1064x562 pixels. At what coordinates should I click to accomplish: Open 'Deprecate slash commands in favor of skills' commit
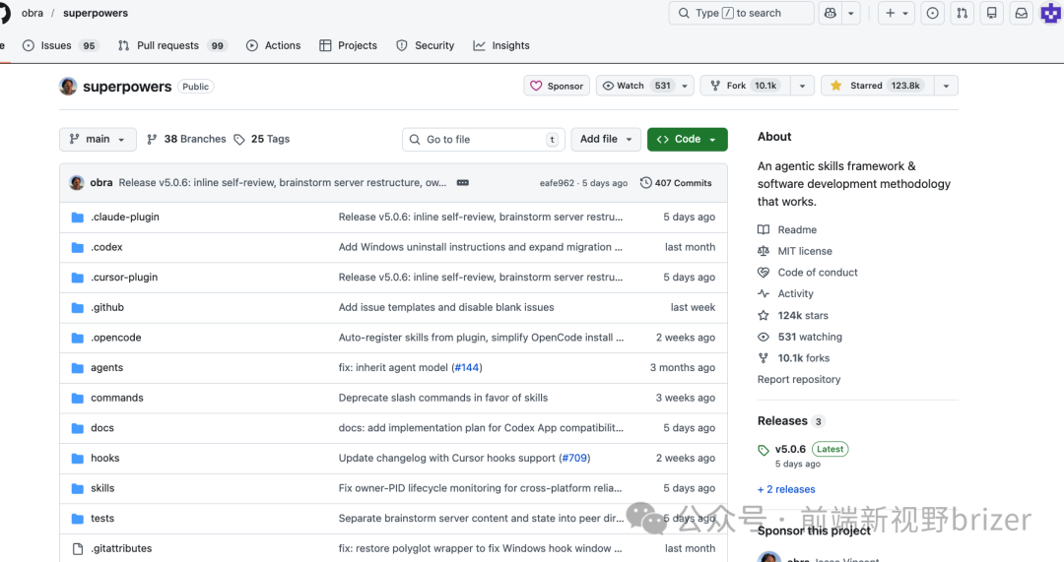(x=443, y=398)
